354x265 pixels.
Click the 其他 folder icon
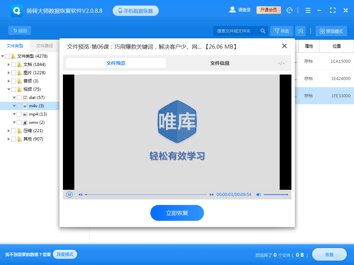pyautogui.click(x=19, y=139)
